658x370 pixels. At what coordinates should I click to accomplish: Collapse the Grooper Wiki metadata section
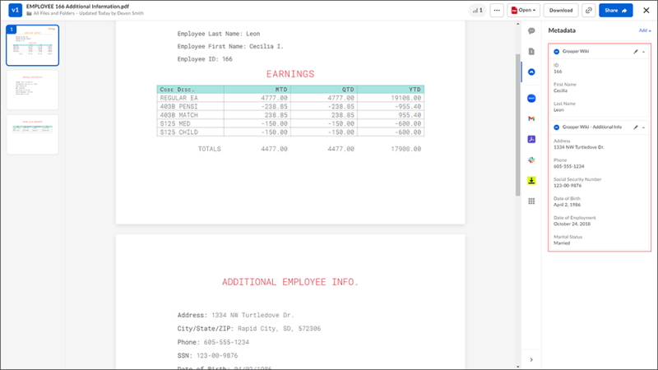tap(644, 52)
